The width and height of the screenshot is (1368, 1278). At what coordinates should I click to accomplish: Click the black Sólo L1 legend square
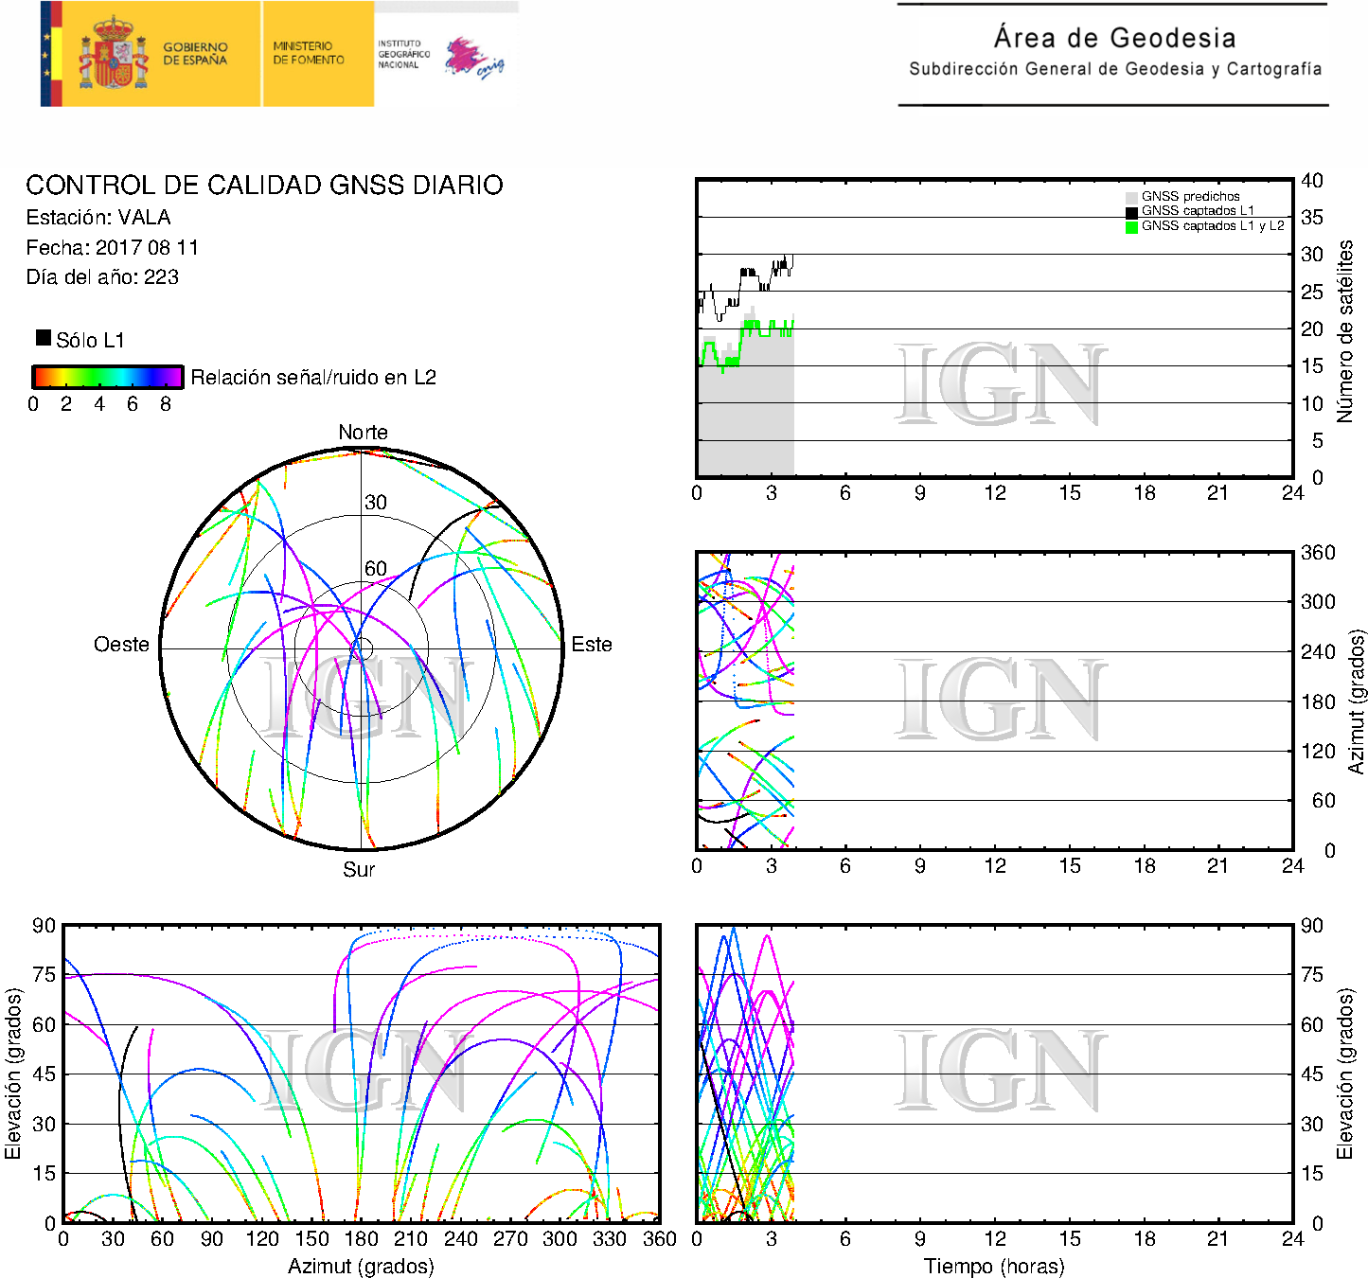point(44,338)
